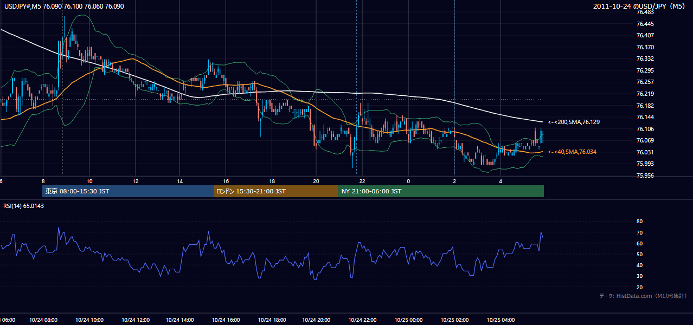Click the 10/24 18:00 time axis label

click(272, 320)
